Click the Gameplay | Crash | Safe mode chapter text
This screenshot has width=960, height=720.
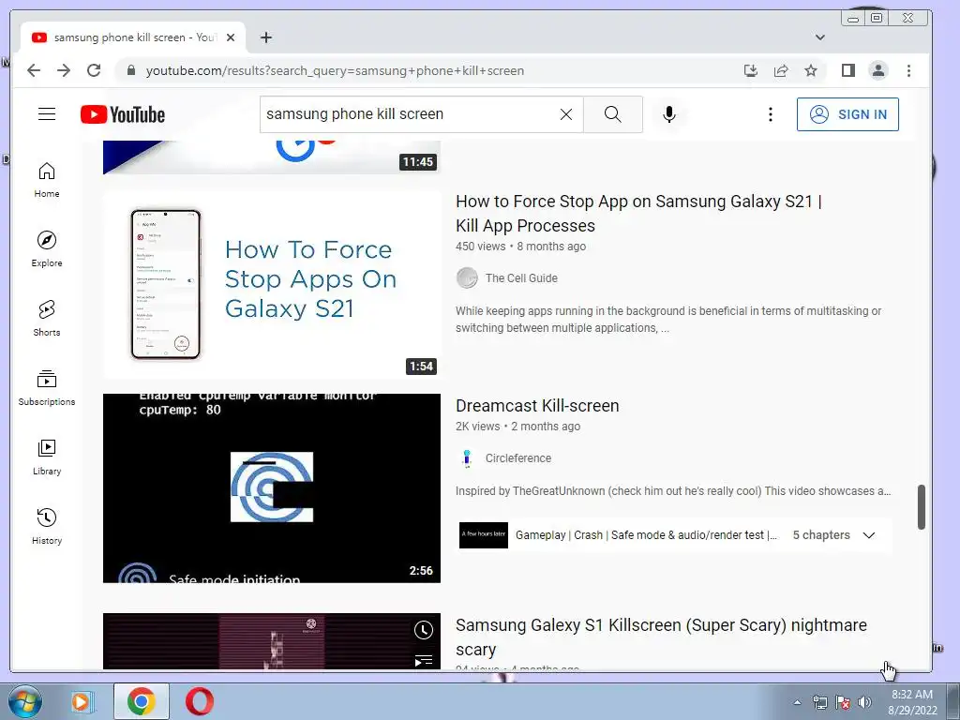[646, 535]
